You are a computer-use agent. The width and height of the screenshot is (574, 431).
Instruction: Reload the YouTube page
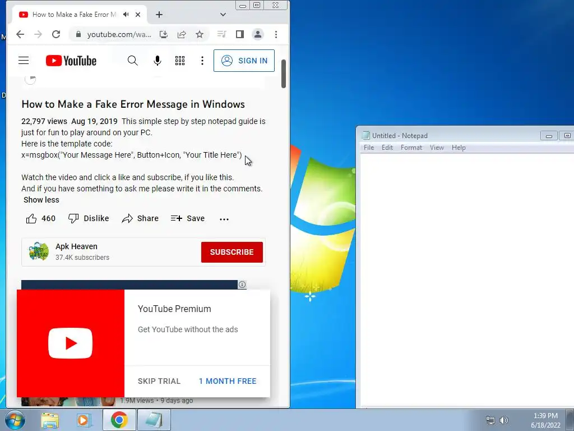(56, 34)
